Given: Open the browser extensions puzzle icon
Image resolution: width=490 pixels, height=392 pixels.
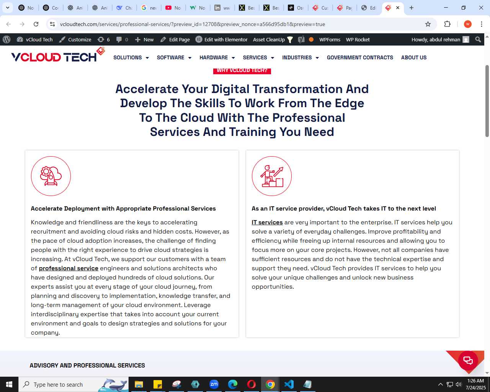Looking at the screenshot, I should click(x=447, y=24).
